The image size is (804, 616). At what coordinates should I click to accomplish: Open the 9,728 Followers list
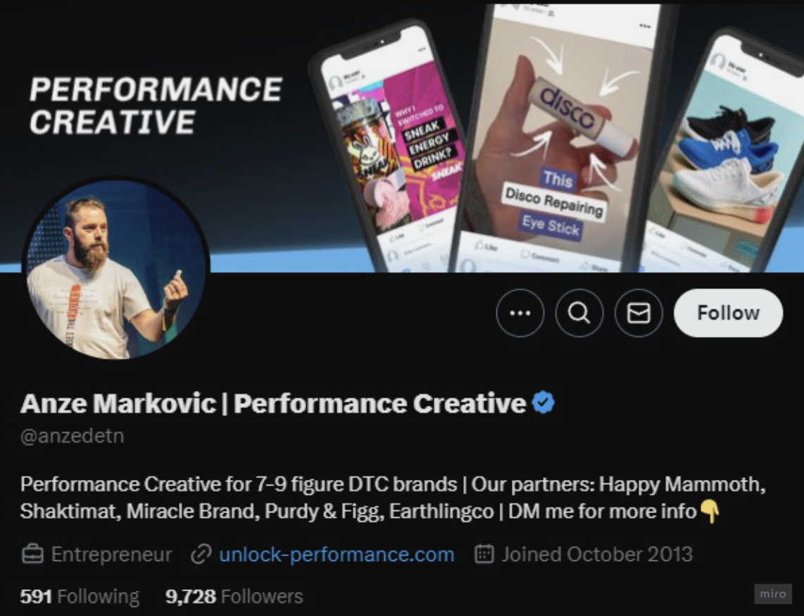[234, 596]
